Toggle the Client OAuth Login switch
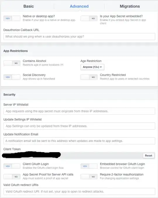This screenshot has height=198, width=158. coord(12,166)
